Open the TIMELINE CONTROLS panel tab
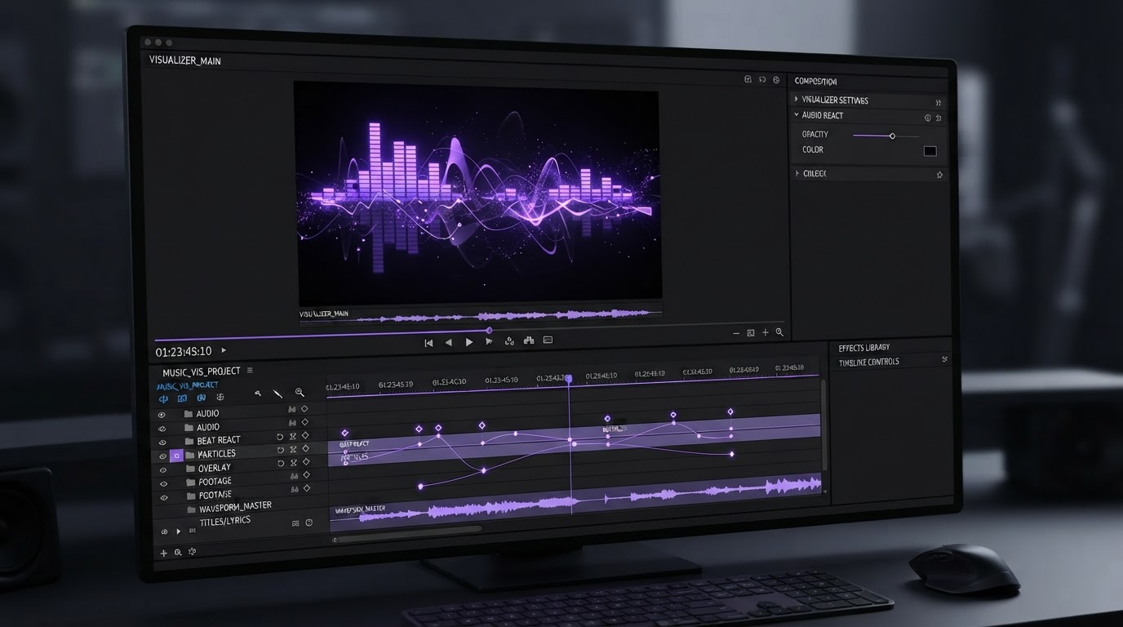The width and height of the screenshot is (1123, 627). click(868, 362)
